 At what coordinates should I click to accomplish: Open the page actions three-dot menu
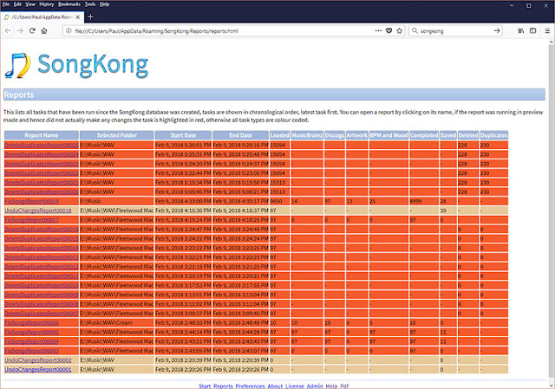click(x=378, y=31)
